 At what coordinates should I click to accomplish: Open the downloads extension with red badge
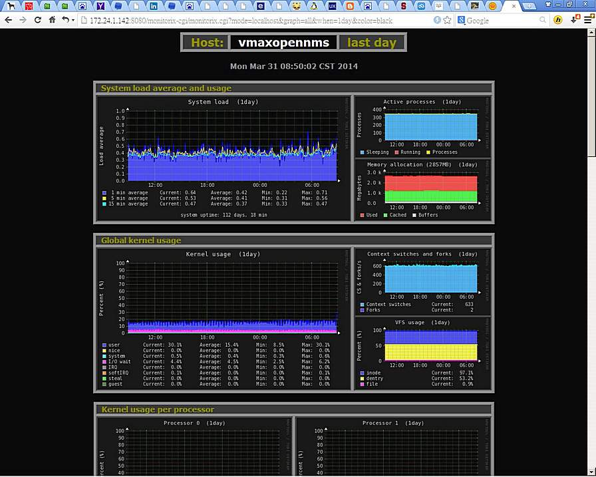575,19
